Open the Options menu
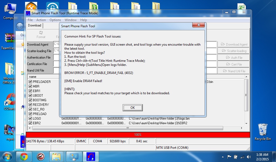This screenshot has height=162, width=276. point(55,20)
